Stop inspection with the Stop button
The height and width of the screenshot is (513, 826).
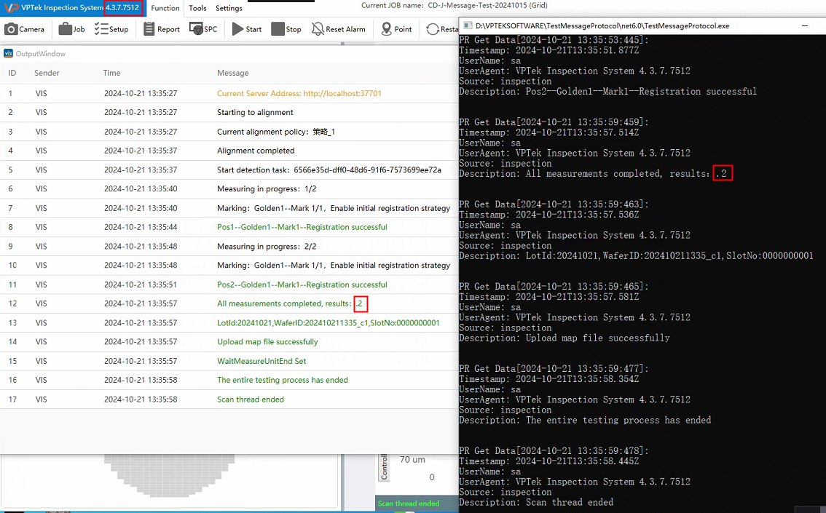tap(286, 29)
